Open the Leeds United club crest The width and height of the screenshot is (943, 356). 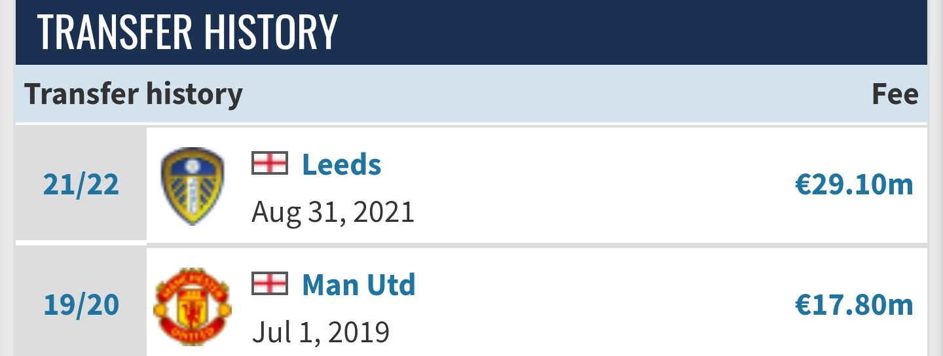[x=192, y=187]
